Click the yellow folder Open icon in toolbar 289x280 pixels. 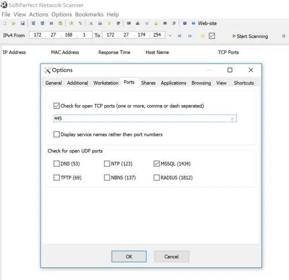coord(13,23)
